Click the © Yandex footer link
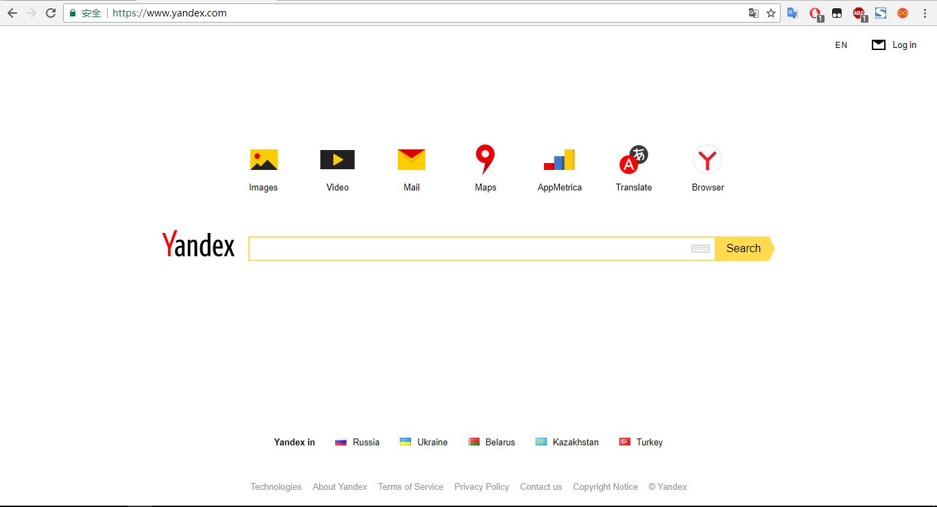This screenshot has height=507, width=937. pos(667,487)
